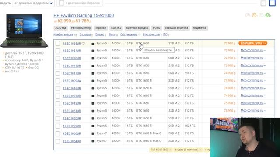Mark the 15-EC1009UA checkbox
Viewport: 280px width, 157px height.
click(58, 81)
